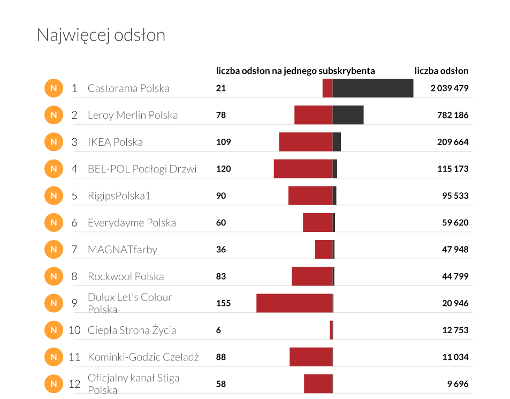Select the orange N icon beside MAGNATfarby
The image size is (510, 399).
click(x=54, y=249)
